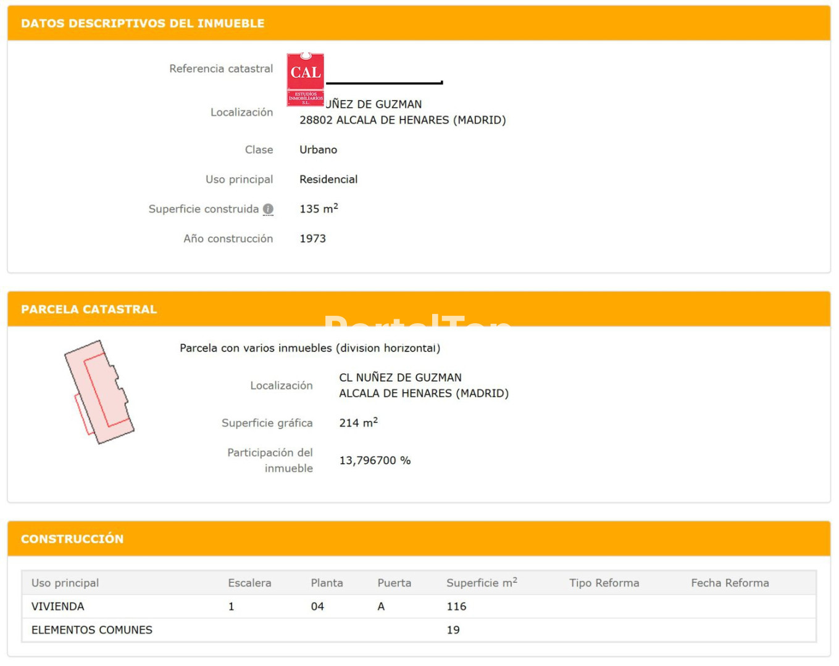Click the Puerta column header
The width and height of the screenshot is (839, 666).
(394, 583)
